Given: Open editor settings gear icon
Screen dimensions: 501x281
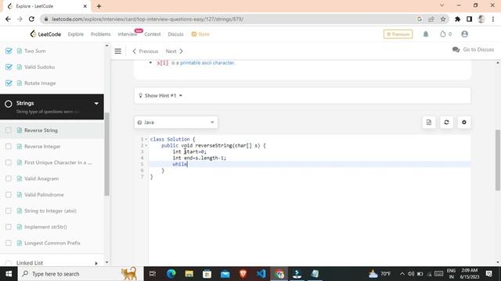Looking at the screenshot, I should [464, 123].
